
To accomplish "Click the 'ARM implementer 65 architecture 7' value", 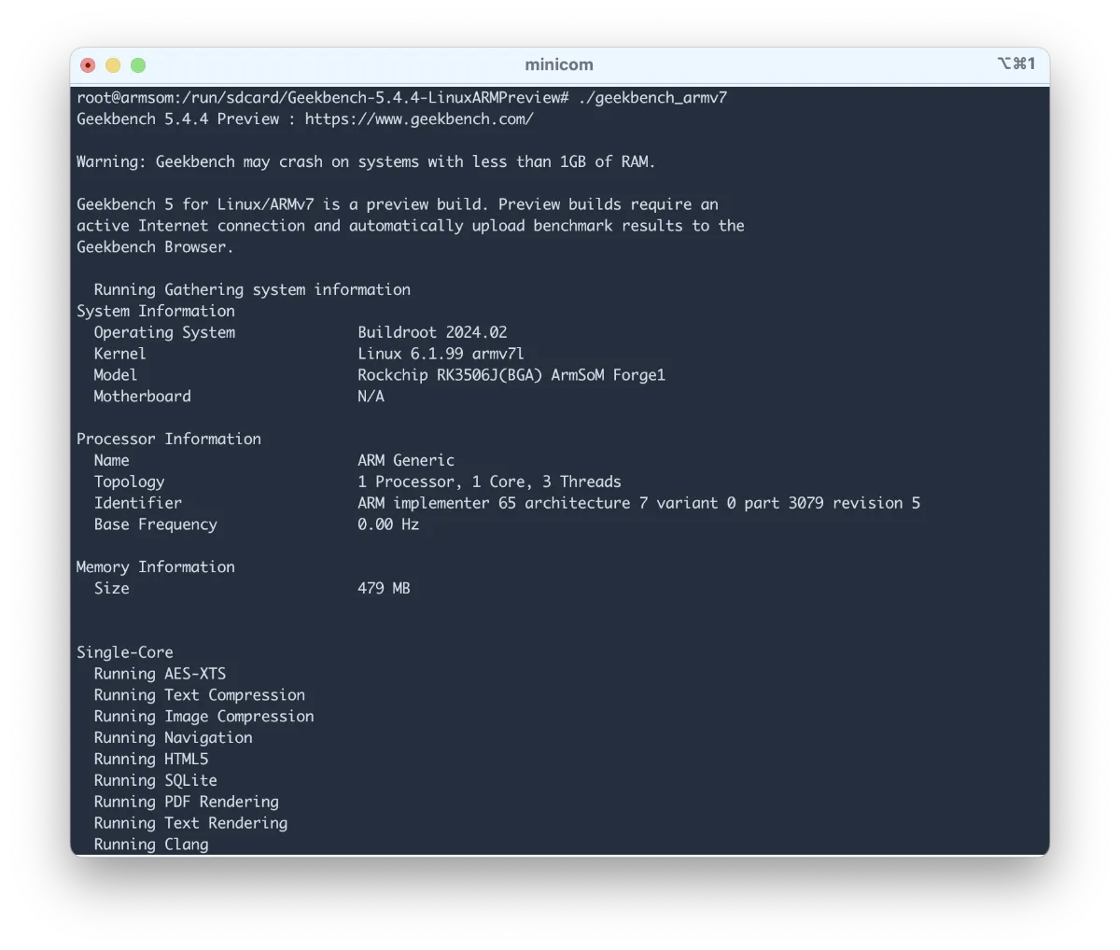I will click(x=638, y=503).
